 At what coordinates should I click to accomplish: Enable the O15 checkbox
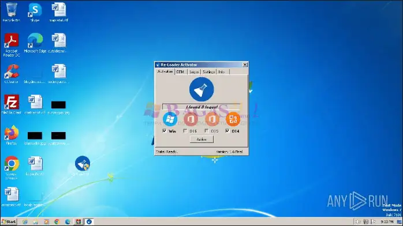pos(206,131)
